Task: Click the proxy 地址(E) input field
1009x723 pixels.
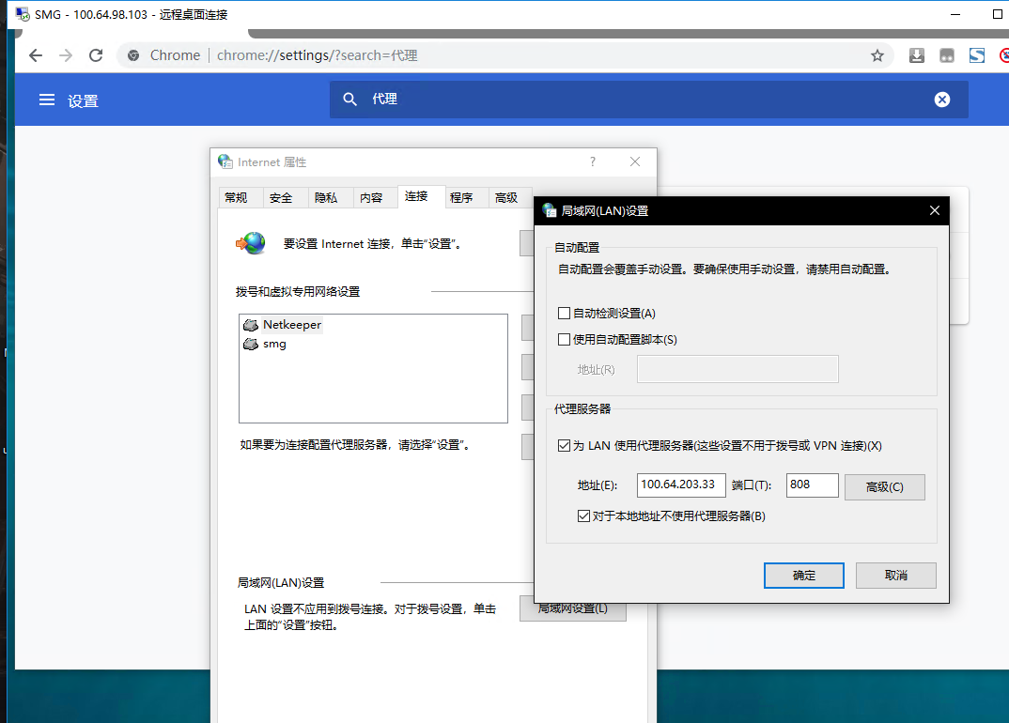Action: pyautogui.click(x=681, y=485)
